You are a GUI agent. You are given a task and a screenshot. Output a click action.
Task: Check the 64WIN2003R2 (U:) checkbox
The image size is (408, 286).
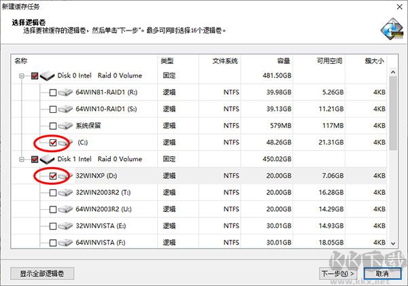53,209
